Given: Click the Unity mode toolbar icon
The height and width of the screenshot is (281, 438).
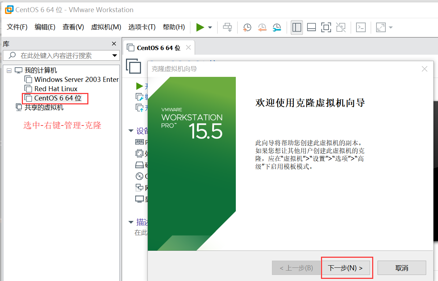Looking at the screenshot, I should coord(341,28).
